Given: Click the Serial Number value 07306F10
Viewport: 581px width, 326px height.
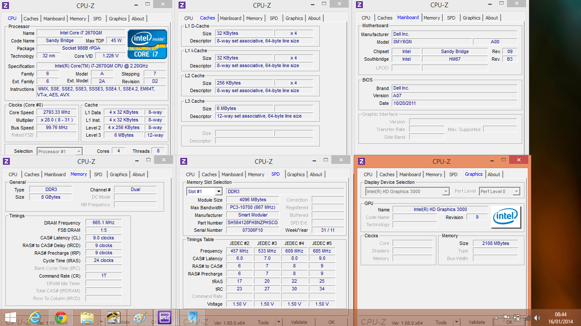Looking at the screenshot, I should (253, 230).
